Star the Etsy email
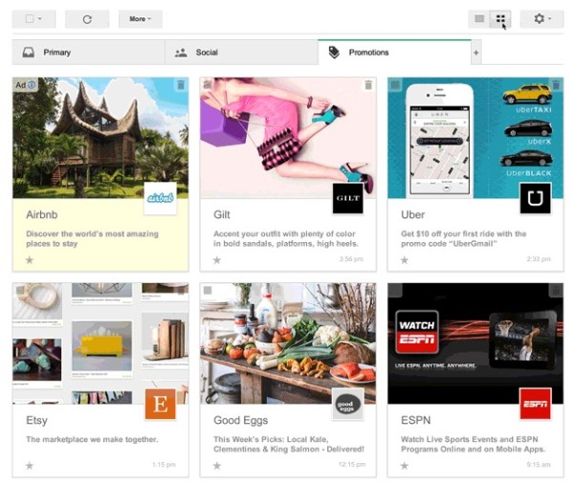Image resolution: width=574 pixels, height=484 pixels. coord(30,466)
